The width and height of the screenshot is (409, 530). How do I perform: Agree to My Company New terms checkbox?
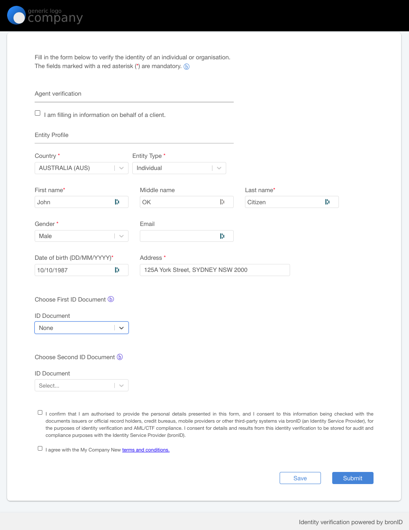click(x=40, y=449)
